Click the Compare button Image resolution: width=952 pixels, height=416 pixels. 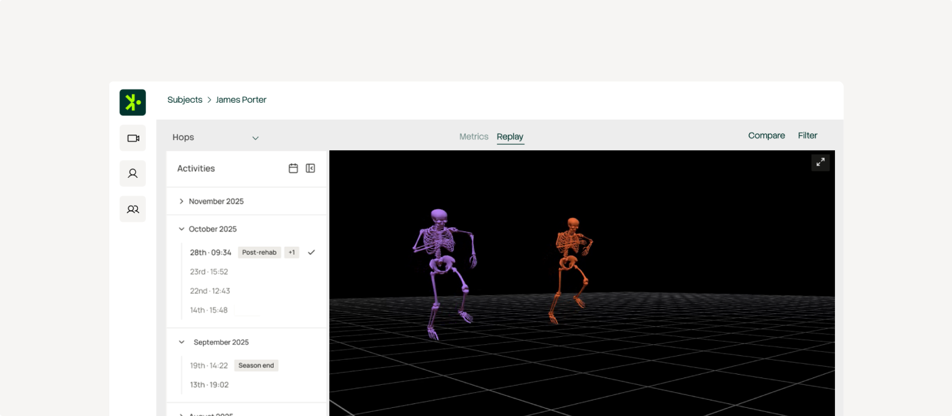[x=767, y=135]
